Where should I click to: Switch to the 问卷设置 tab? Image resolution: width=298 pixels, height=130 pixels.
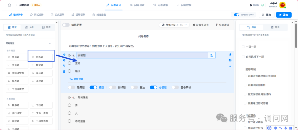[x=137, y=5]
